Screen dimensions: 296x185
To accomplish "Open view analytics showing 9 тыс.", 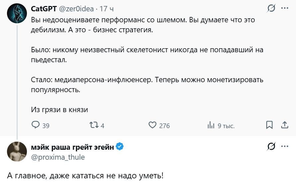I will point(211,125).
